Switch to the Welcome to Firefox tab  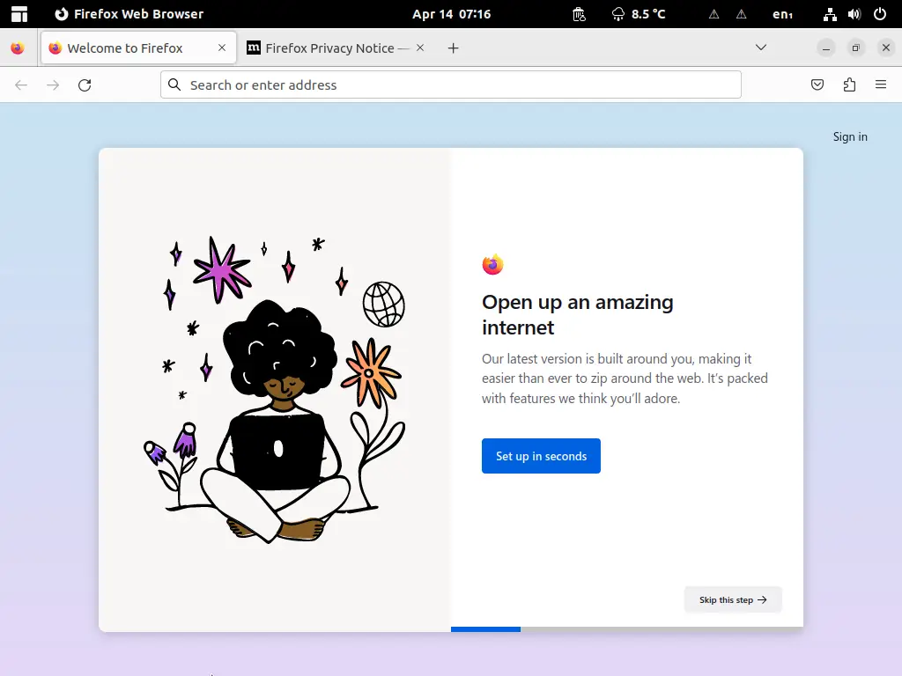click(138, 48)
